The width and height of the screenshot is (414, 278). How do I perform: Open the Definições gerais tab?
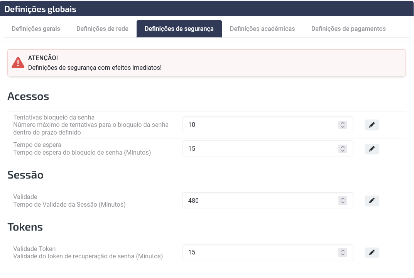click(36, 29)
